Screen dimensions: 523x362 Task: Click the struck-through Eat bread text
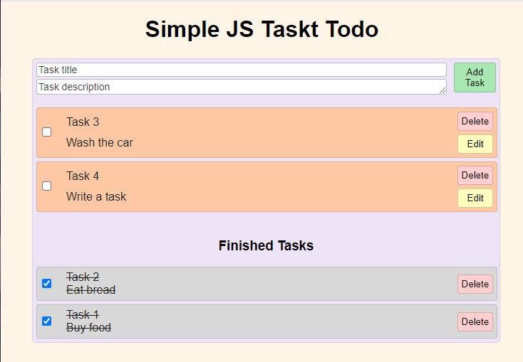pyautogui.click(x=91, y=289)
